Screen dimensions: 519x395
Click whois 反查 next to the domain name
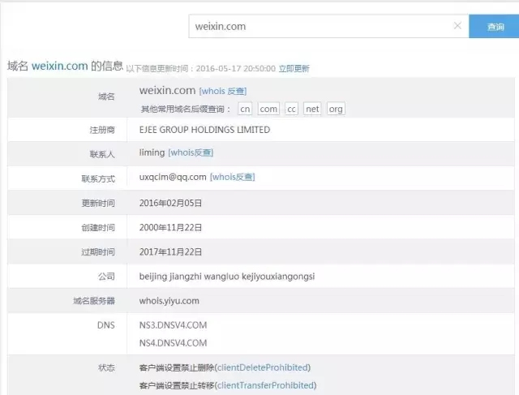tap(223, 92)
